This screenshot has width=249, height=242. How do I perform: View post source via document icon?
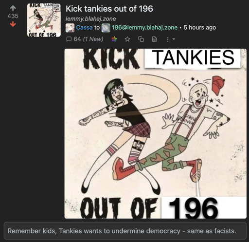click(x=154, y=39)
